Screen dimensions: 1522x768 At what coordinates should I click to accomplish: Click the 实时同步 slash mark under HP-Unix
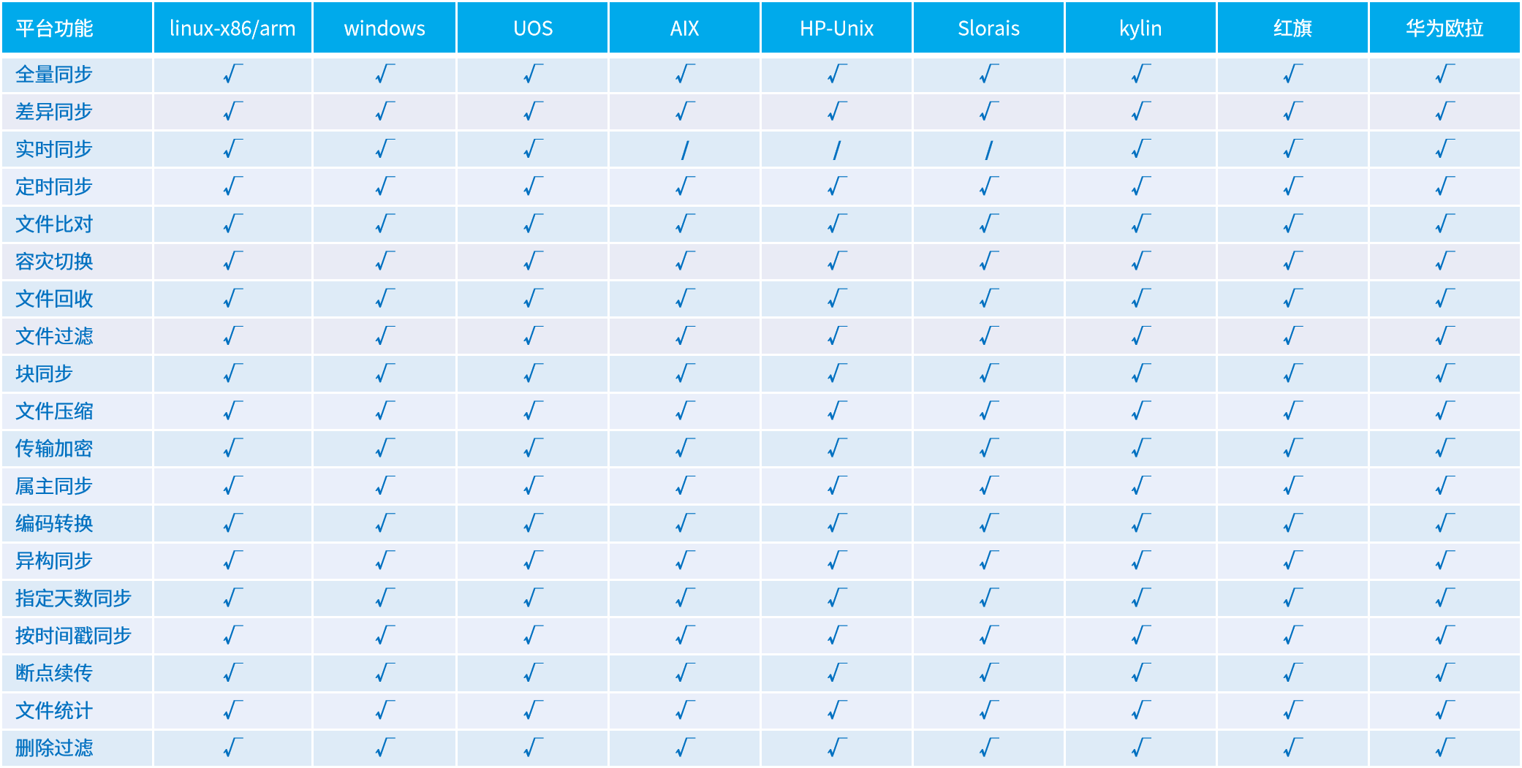point(836,150)
